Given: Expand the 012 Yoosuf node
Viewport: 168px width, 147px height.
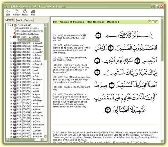Looking at the screenshot, I should pyautogui.click(x=11, y=73).
